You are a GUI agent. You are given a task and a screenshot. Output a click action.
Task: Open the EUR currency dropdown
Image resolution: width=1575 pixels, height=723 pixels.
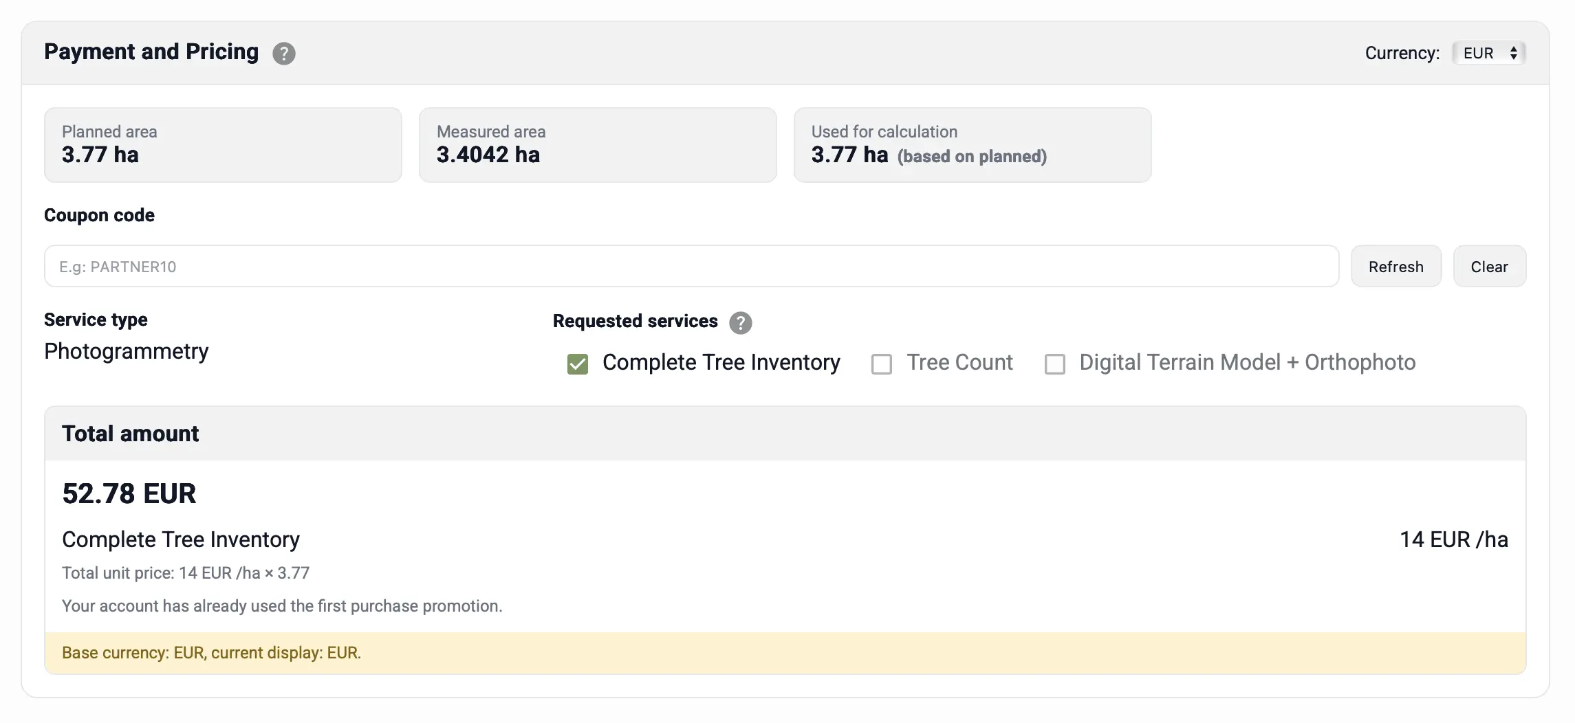[x=1488, y=54]
